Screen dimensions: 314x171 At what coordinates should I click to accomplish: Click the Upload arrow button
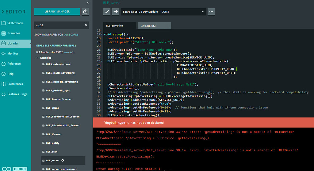click(115, 12)
